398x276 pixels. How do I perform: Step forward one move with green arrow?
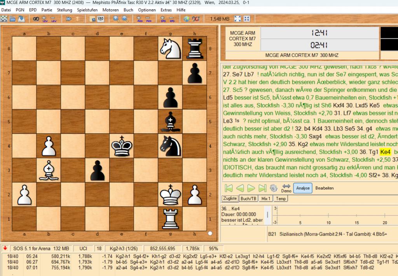coord(251,188)
